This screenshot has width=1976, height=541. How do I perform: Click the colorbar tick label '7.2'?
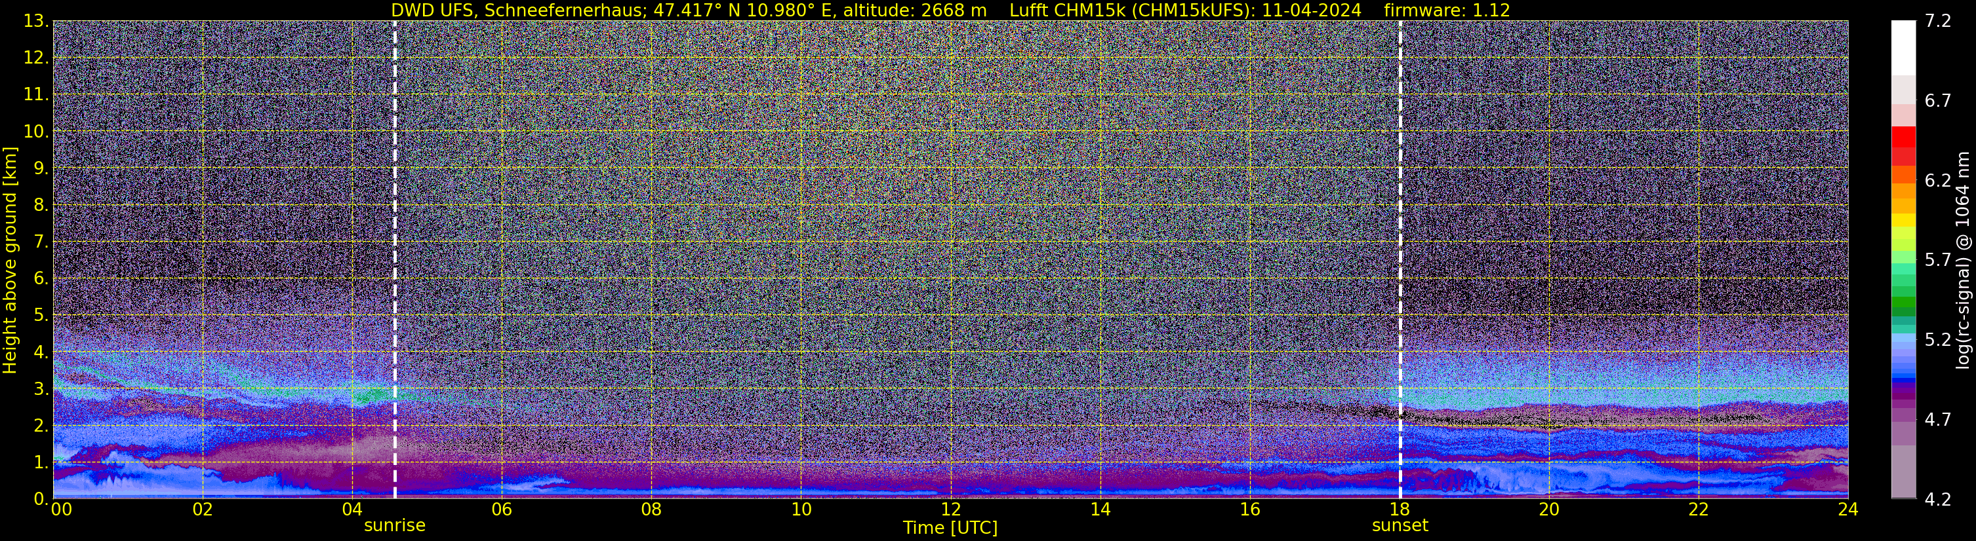pos(1938,21)
